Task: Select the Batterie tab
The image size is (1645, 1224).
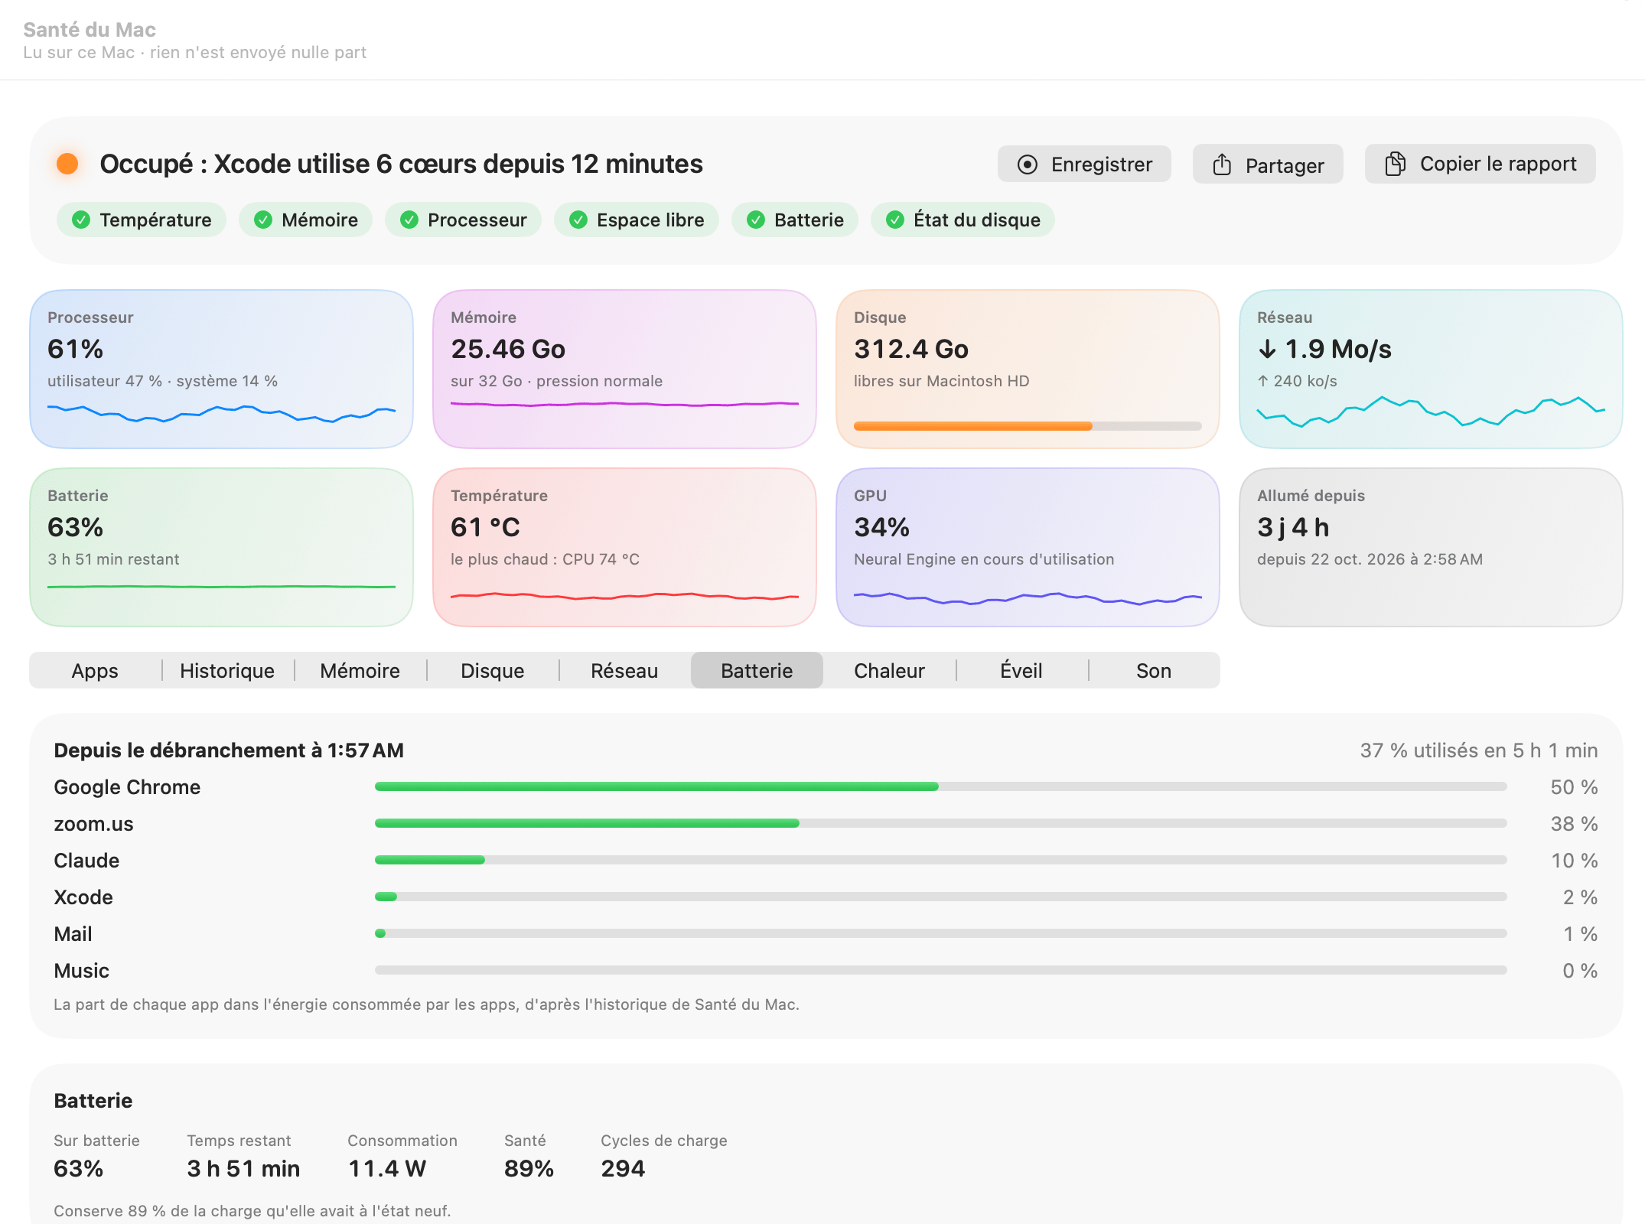Action: point(757,671)
